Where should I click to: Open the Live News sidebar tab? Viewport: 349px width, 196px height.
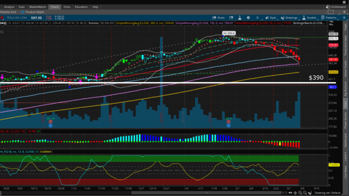(x=346, y=172)
